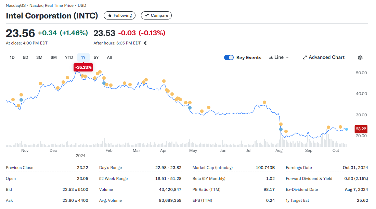Click the Compare button
This screenshot has width=376, height=209.
tap(156, 15)
